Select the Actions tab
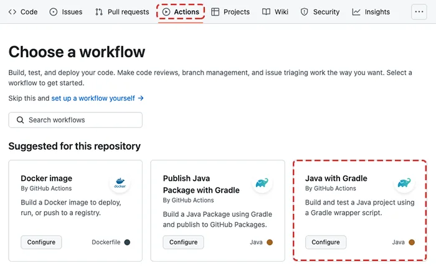The image size is (436, 266). pyautogui.click(x=181, y=12)
